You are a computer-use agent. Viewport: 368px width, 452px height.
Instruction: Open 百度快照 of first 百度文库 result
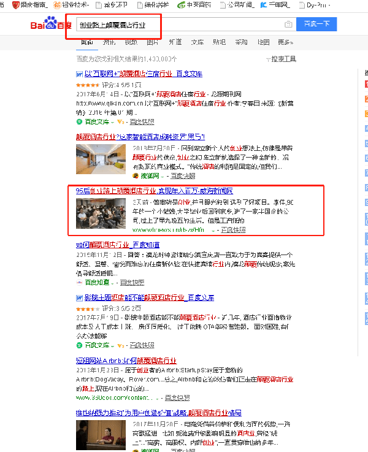coord(142,122)
